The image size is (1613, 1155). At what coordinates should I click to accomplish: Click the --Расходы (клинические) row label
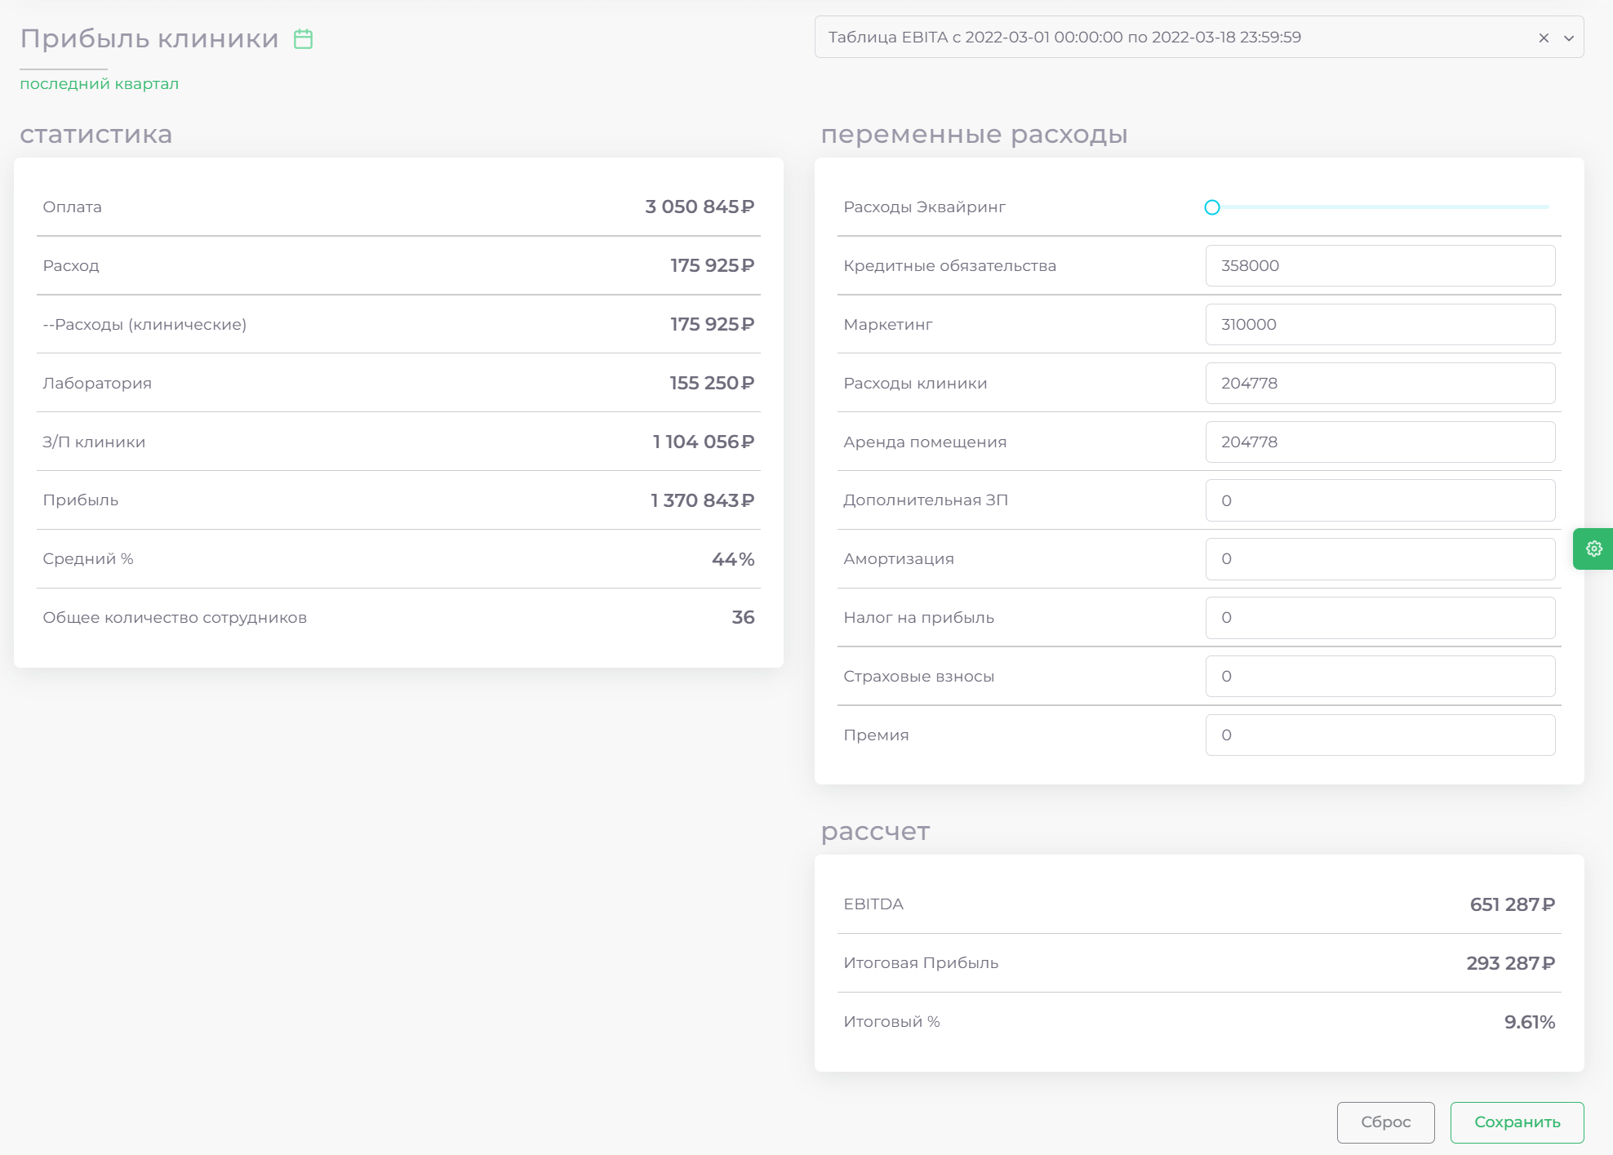click(144, 324)
